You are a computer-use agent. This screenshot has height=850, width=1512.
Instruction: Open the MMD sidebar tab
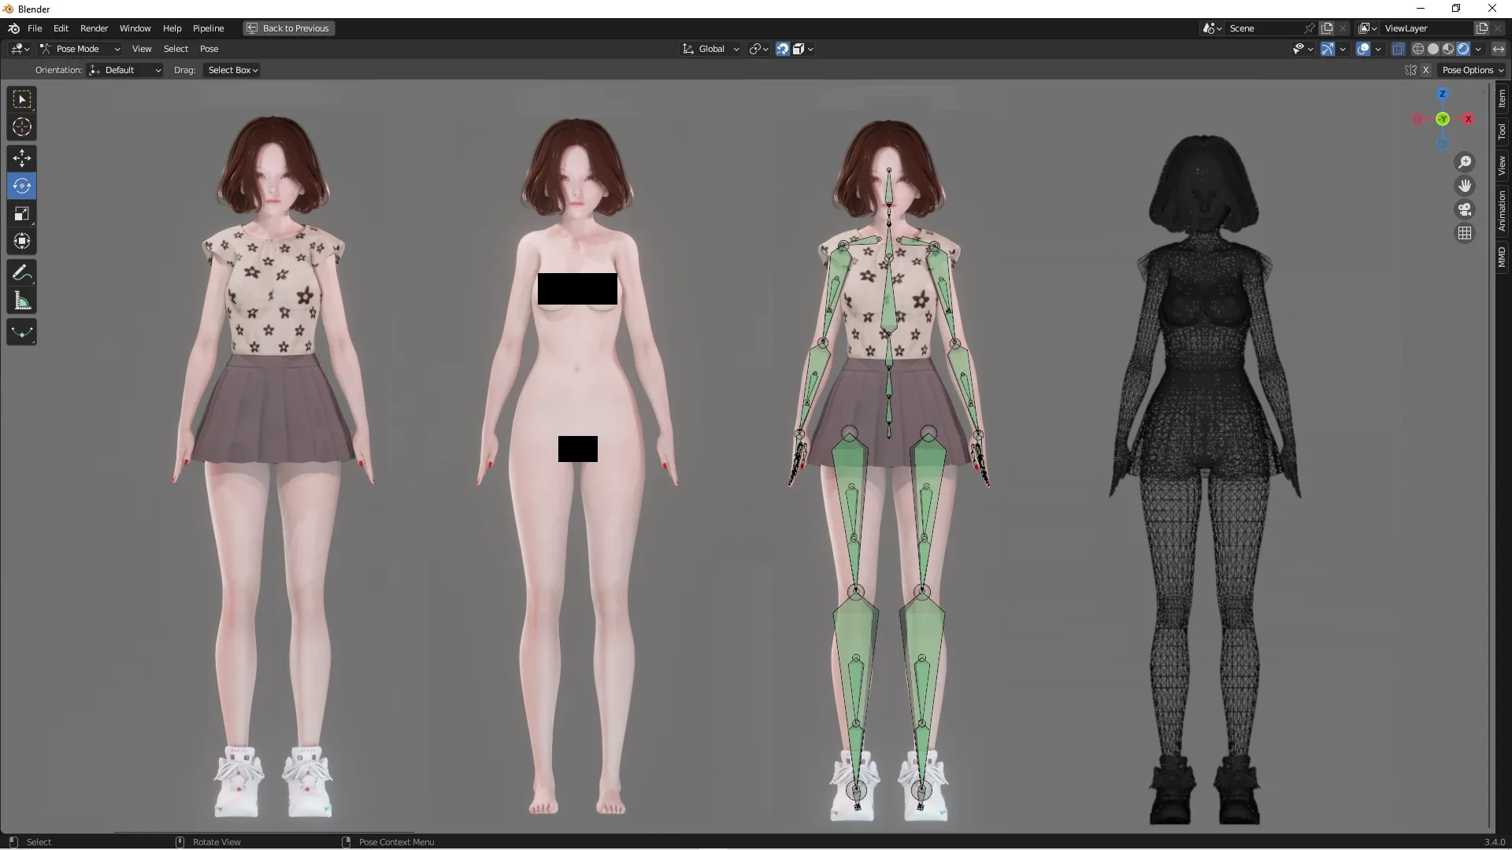pos(1503,257)
